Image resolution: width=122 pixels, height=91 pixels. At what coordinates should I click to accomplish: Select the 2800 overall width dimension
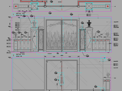coord(62,56)
